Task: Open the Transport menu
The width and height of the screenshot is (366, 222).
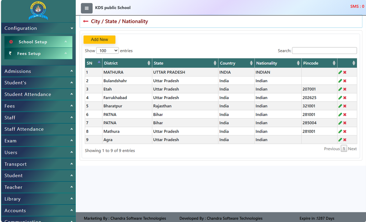Action: (x=38, y=164)
